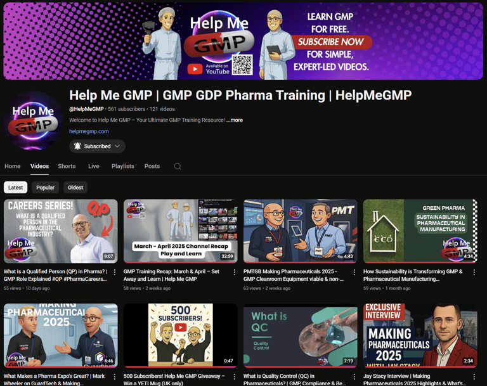
Task: Open the Shorts tab
Action: tap(67, 166)
